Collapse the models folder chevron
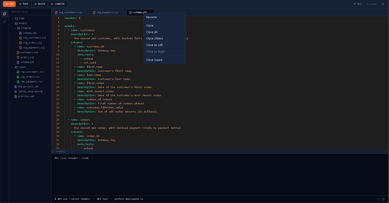 point(12,23)
